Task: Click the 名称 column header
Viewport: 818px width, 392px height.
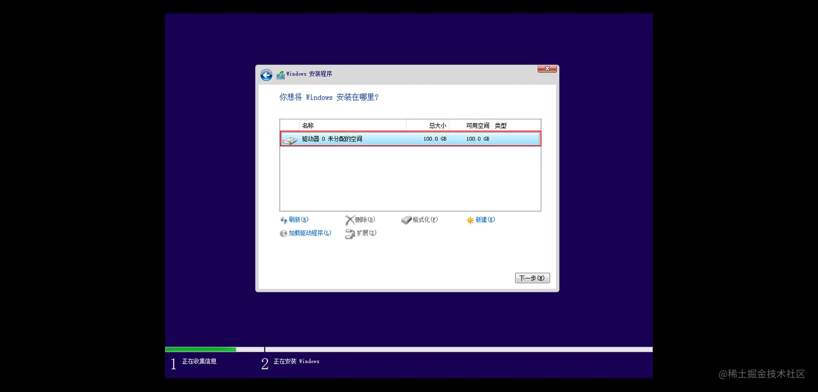Action: coord(308,125)
